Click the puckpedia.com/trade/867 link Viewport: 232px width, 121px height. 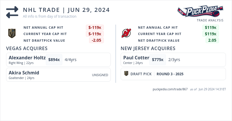[x=170, y=89]
